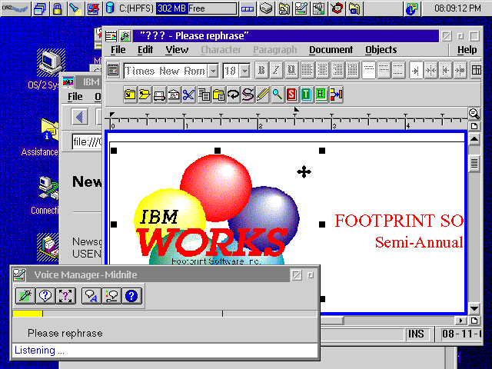
Task: Toggle the middle line spacing button
Action: point(384,70)
